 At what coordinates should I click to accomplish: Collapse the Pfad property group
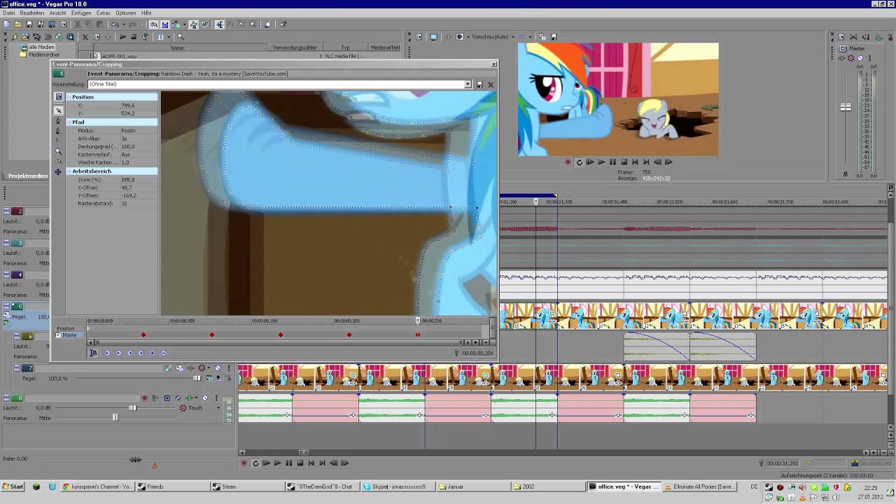point(69,122)
